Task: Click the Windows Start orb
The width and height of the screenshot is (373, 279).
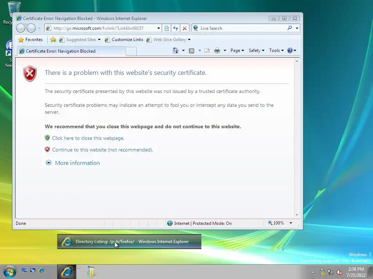Action: [9, 272]
